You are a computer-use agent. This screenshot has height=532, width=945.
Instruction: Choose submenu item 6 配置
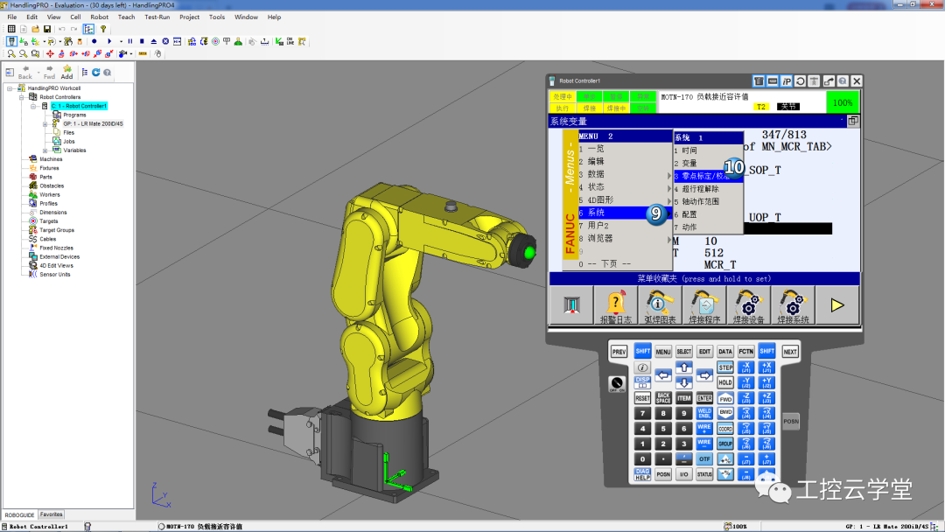708,214
